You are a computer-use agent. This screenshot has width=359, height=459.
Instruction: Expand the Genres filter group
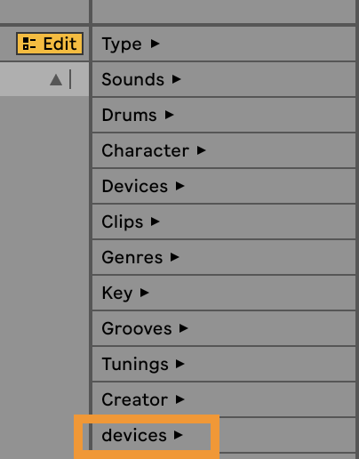tap(224, 257)
